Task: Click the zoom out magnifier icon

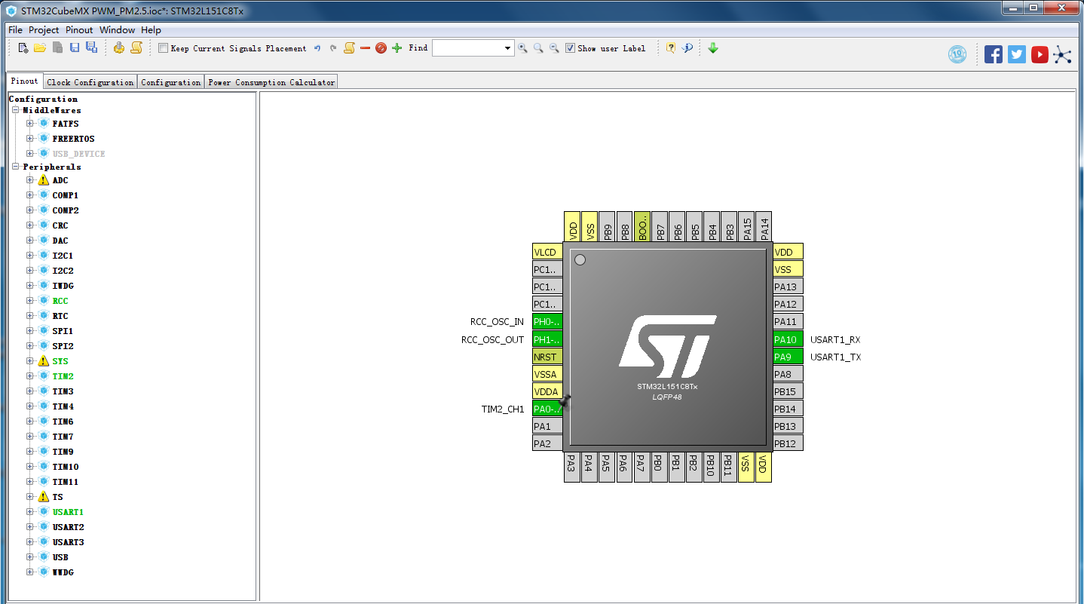Action: 554,48
